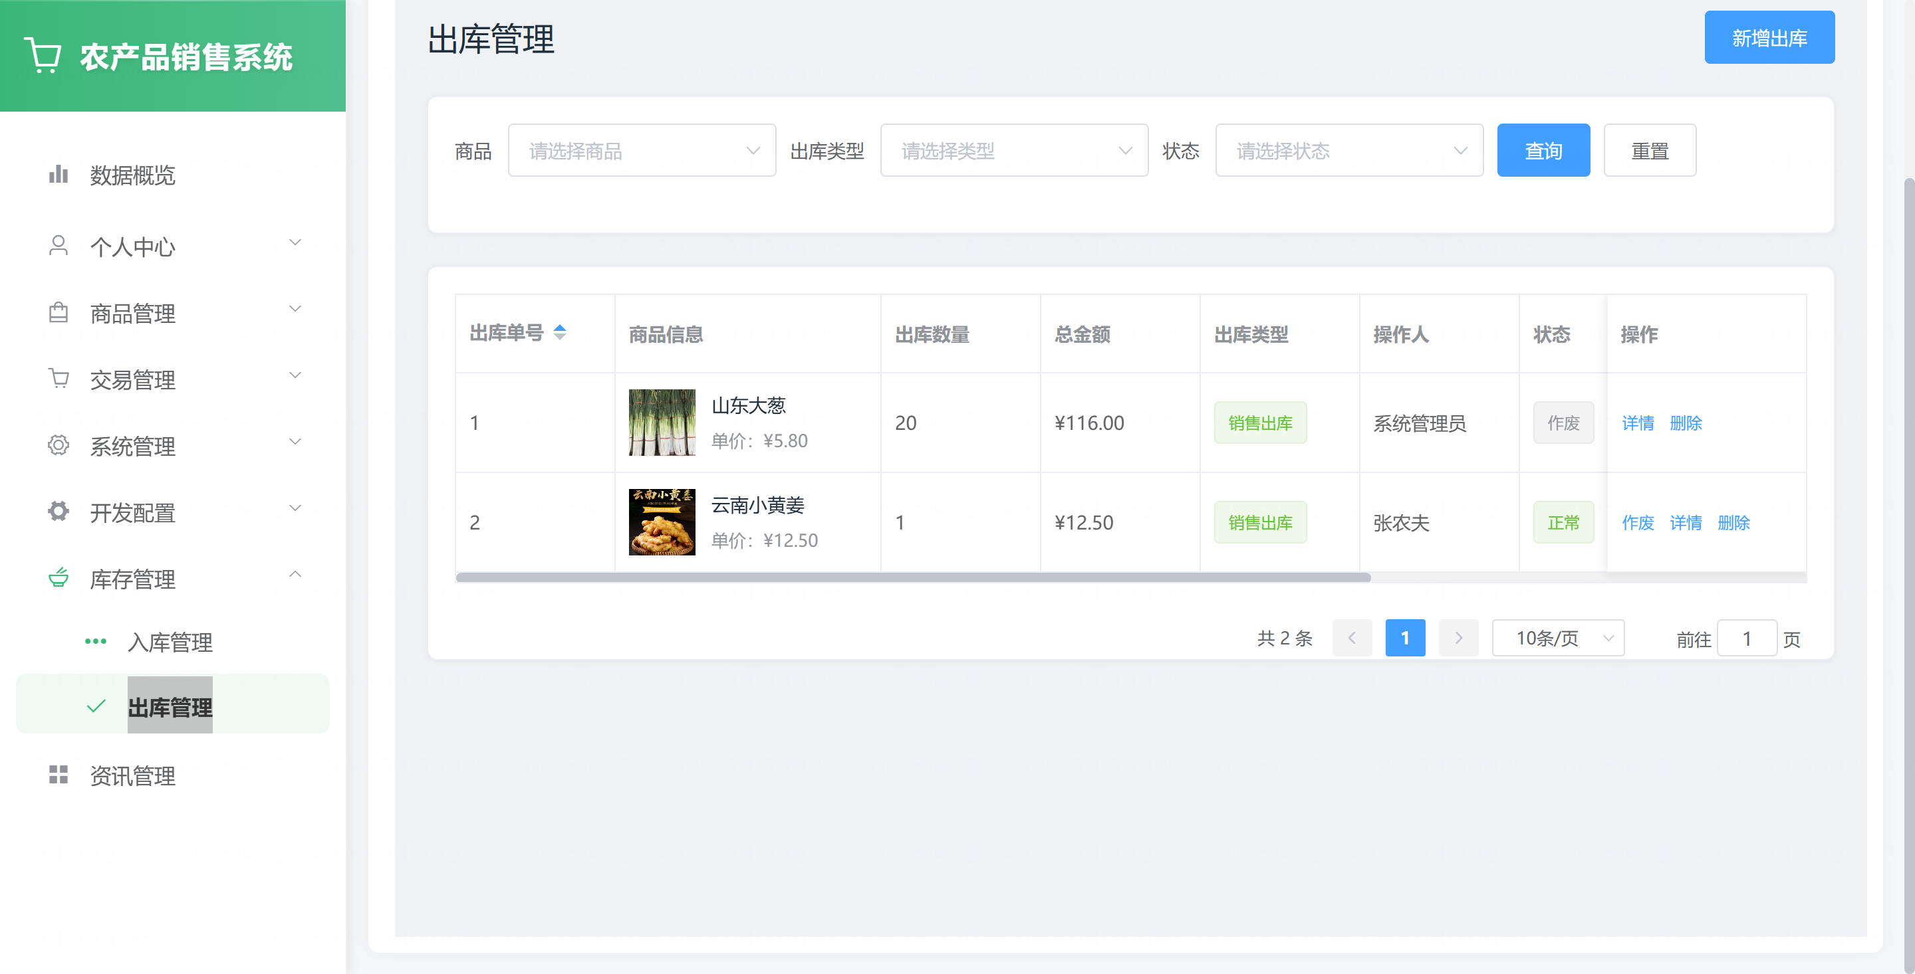Click the bowl icon beside 库存管理
This screenshot has width=1915, height=974.
(58, 577)
